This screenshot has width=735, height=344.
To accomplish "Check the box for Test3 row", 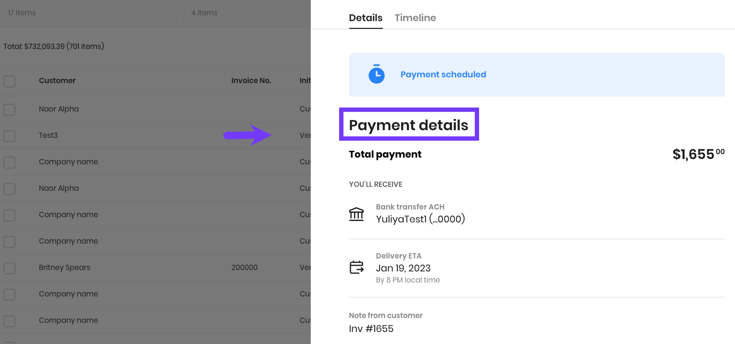I will tap(9, 136).
